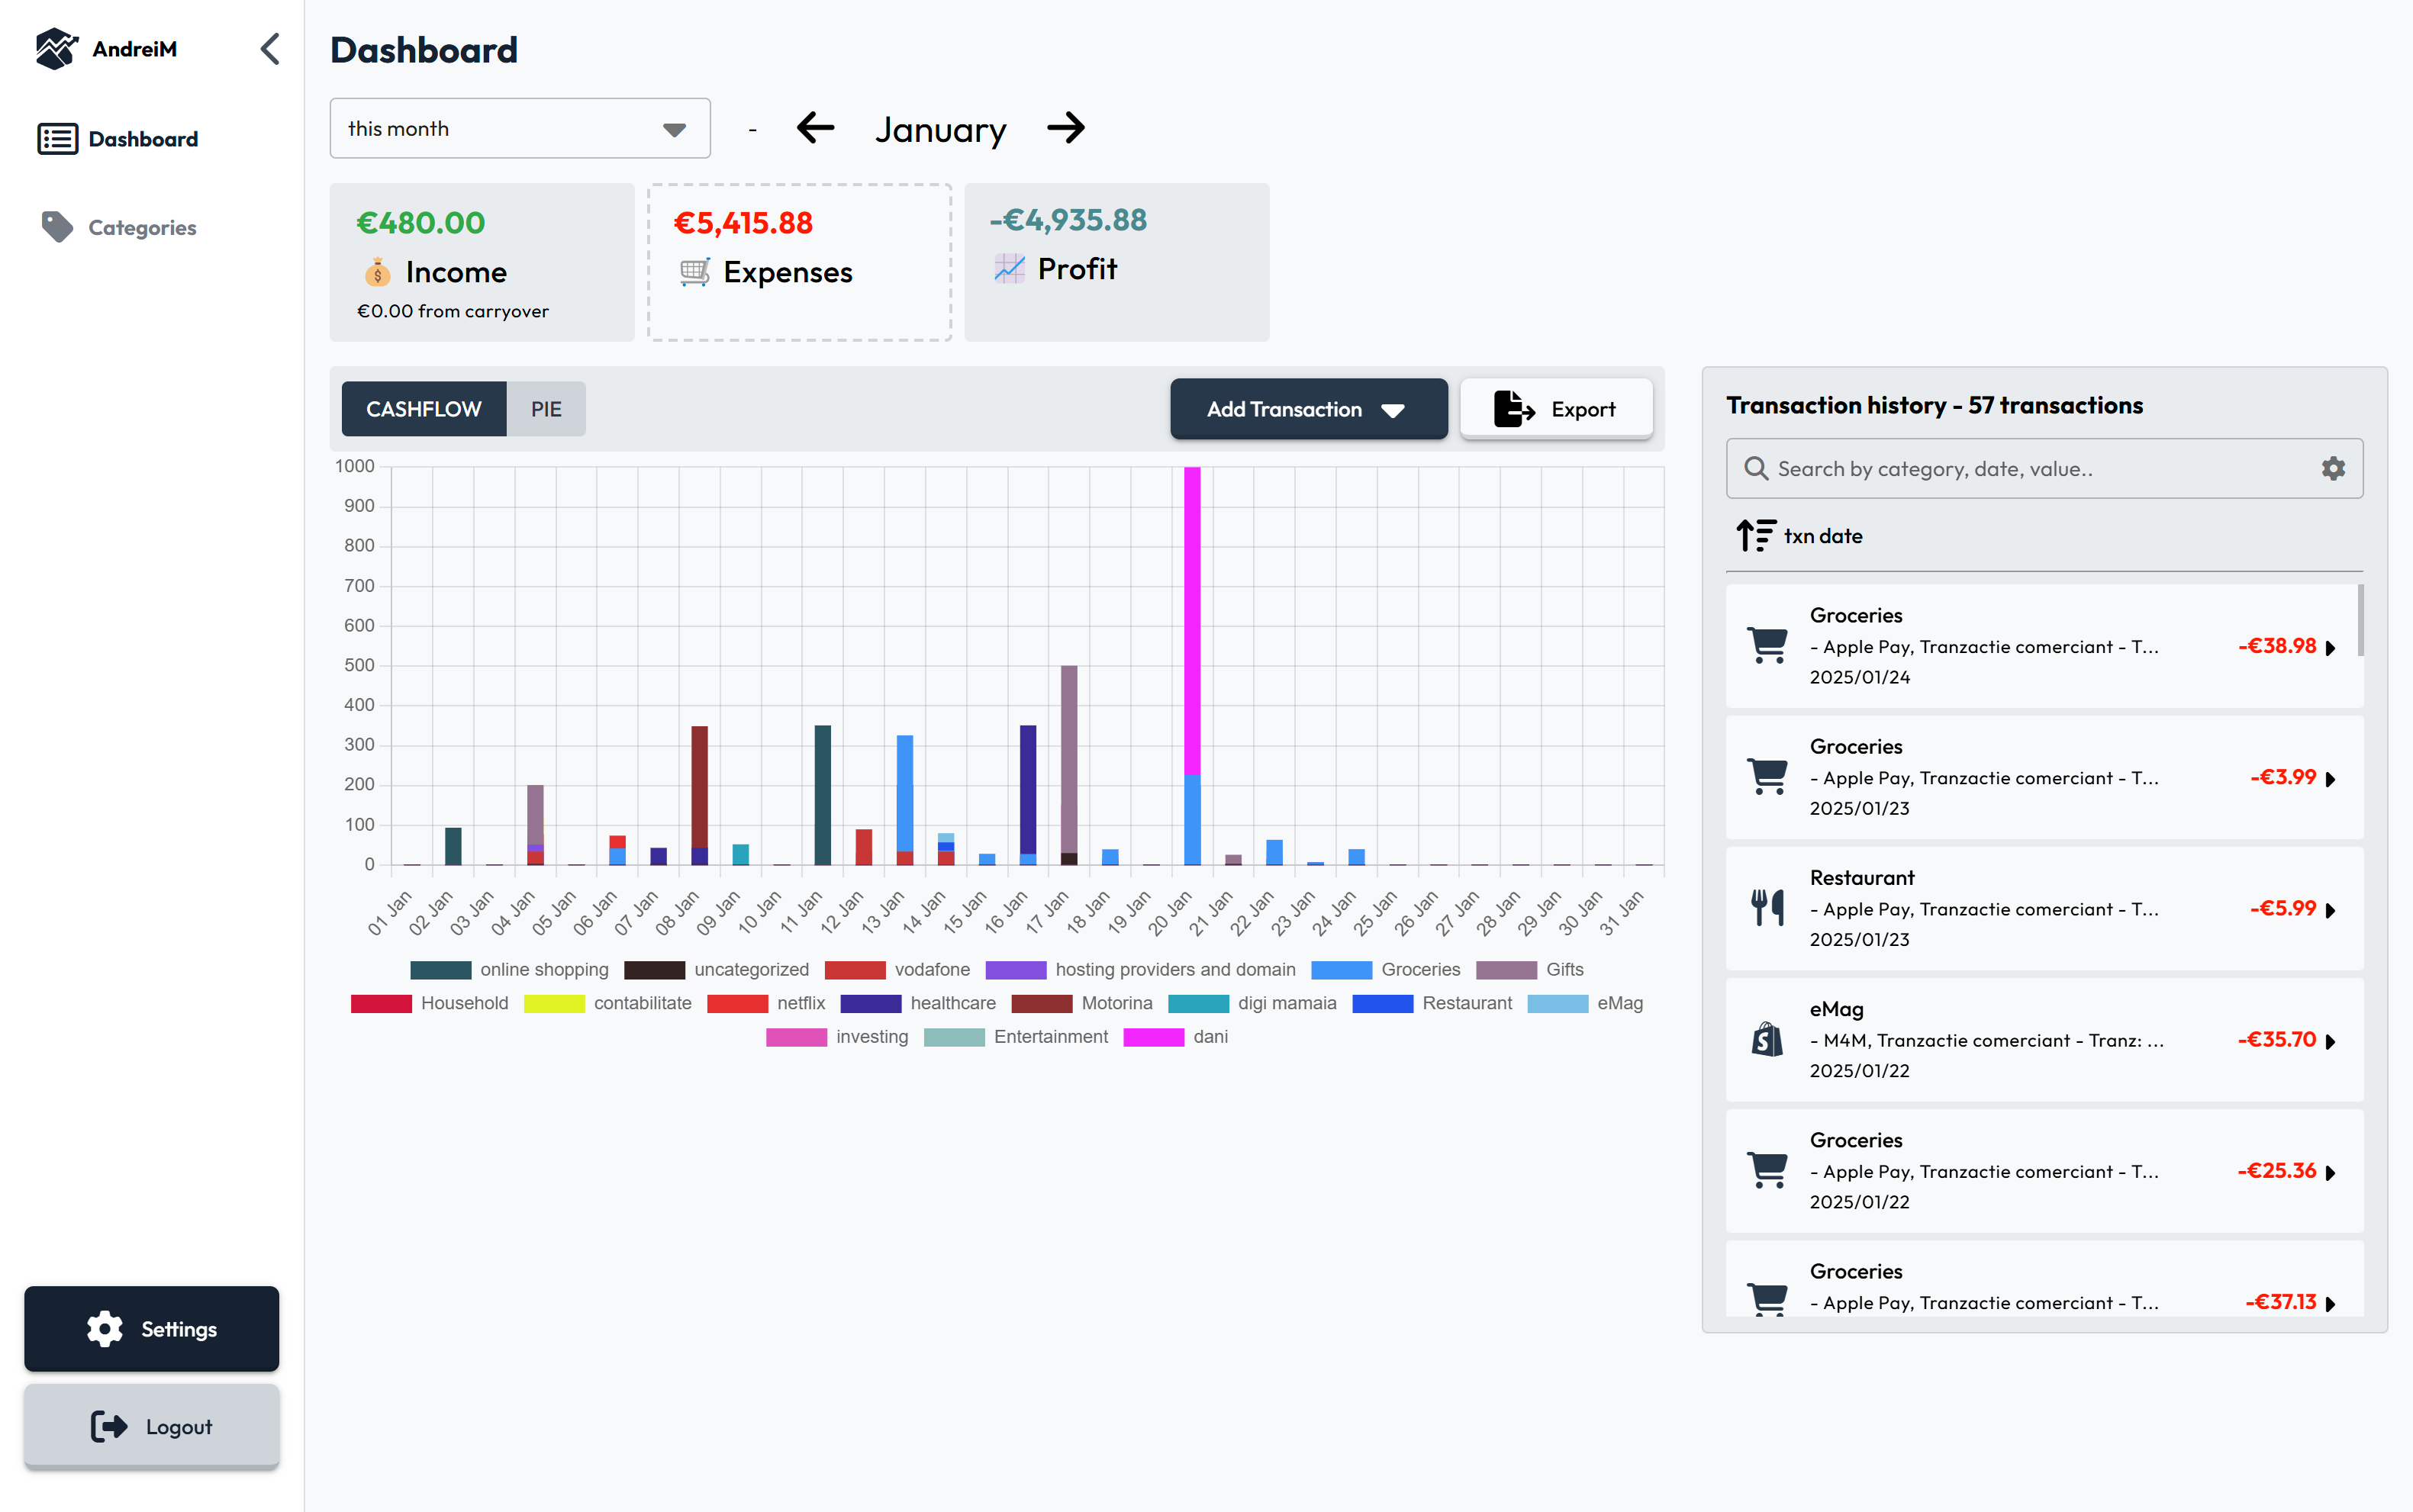Collapse the sidebar with the chevron arrow
Image resolution: width=2413 pixels, height=1512 pixels.
pyautogui.click(x=270, y=48)
